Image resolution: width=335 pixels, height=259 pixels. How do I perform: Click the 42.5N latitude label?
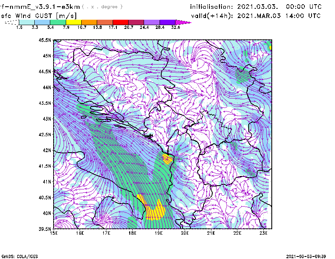coord(45,135)
